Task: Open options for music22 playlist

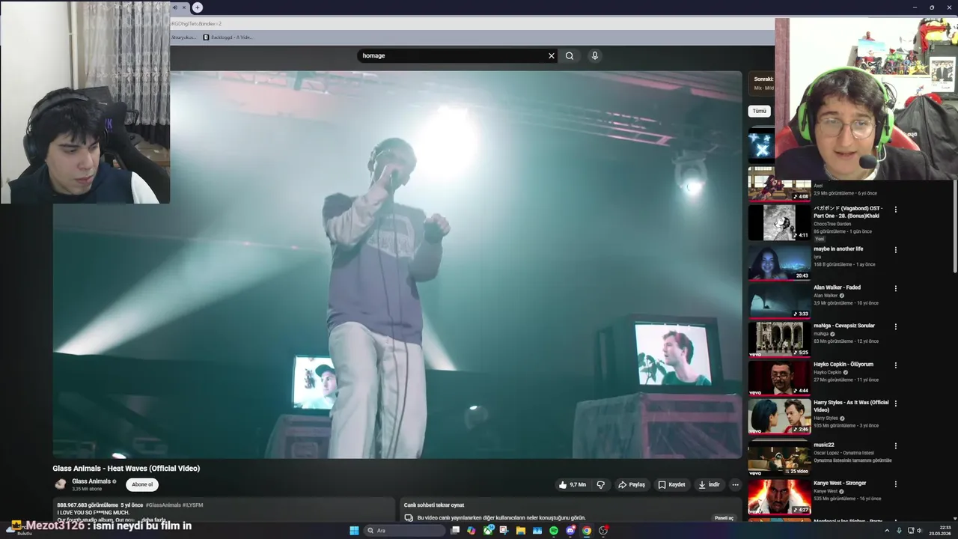Action: click(895, 446)
